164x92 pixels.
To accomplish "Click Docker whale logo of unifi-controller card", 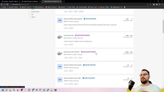I will click(x=60, y=53).
